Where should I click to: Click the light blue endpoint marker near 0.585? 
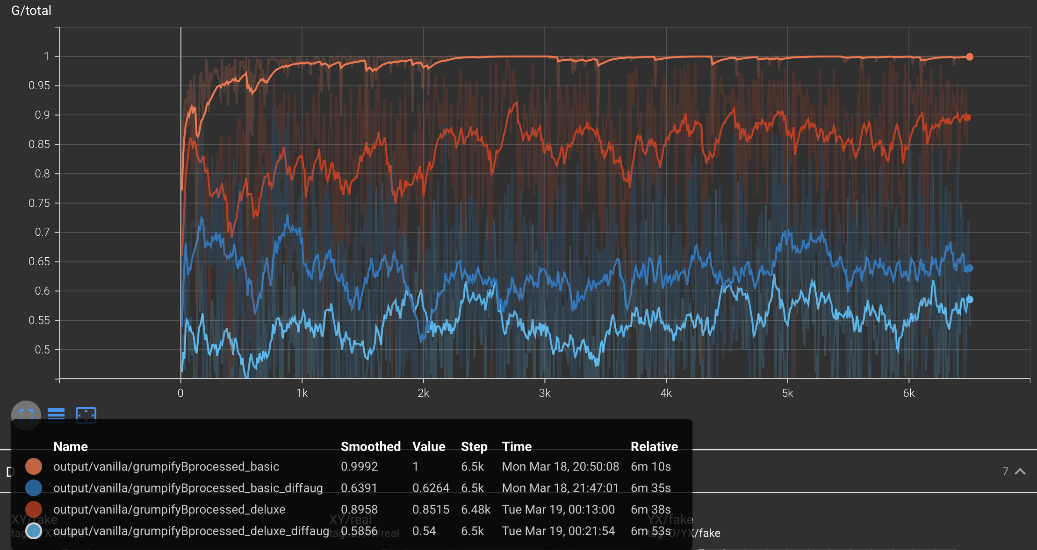(970, 299)
